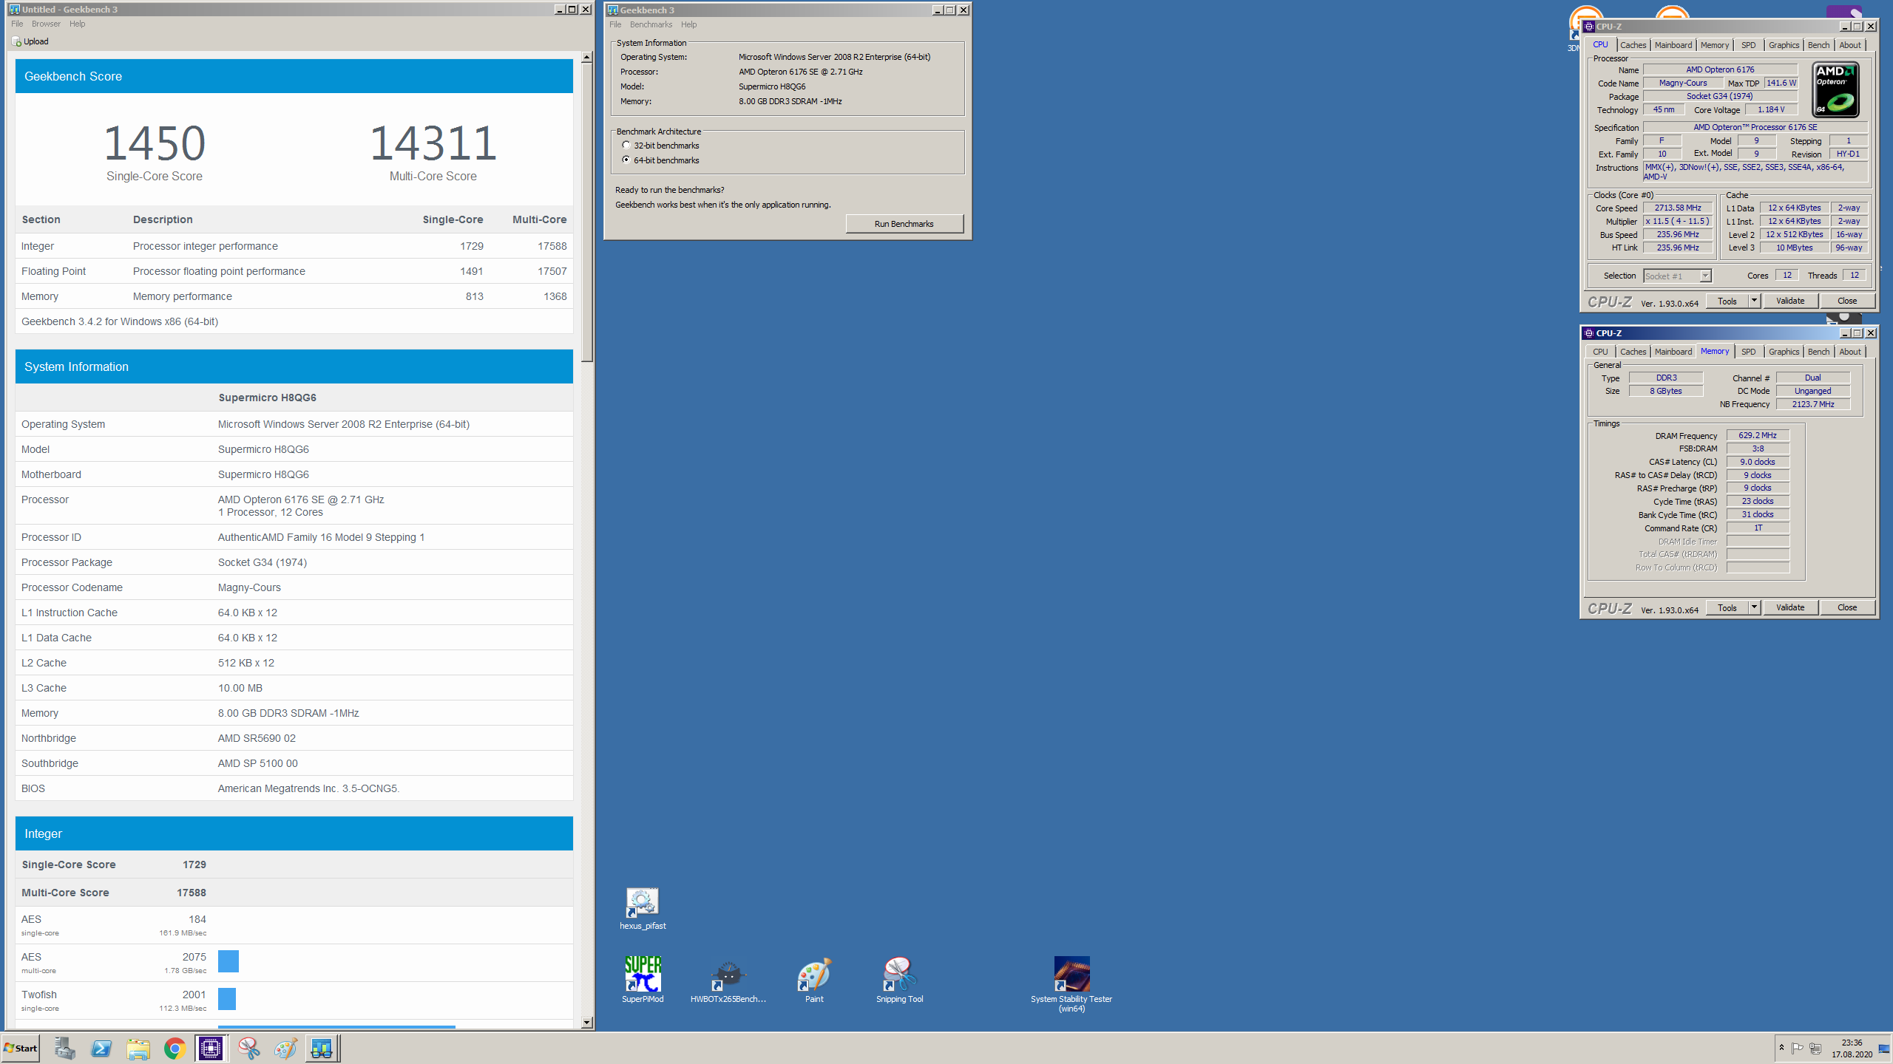Open the Bench tab in the top CPU-Z window
Image resolution: width=1893 pixels, height=1064 pixels.
pos(1818,45)
